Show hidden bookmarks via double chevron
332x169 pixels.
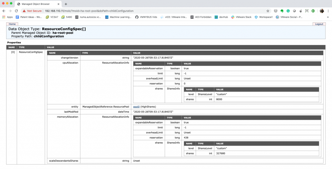[327, 17]
